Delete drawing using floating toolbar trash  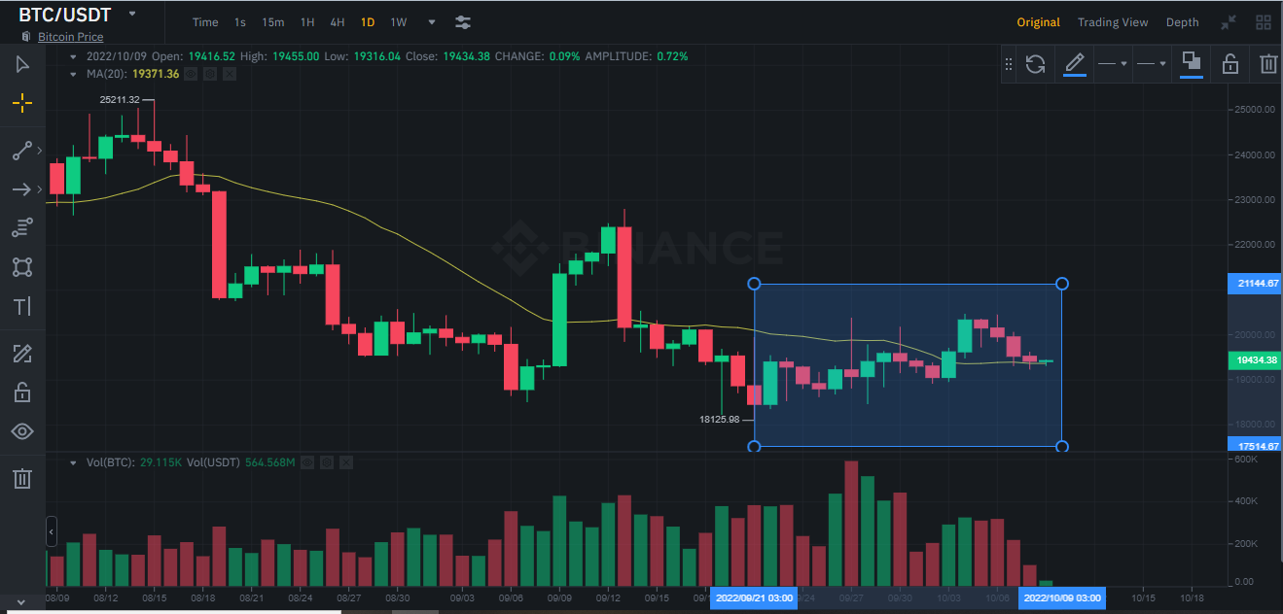[x=1268, y=64]
